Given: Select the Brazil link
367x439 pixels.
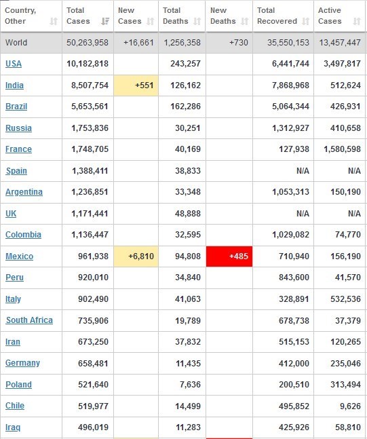Looking at the screenshot, I should [16, 107].
